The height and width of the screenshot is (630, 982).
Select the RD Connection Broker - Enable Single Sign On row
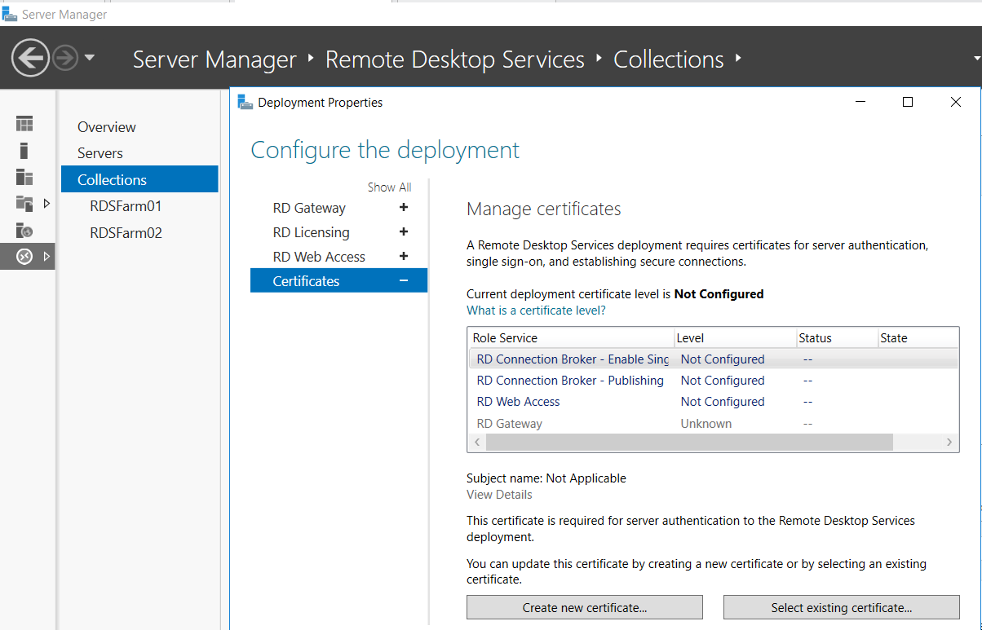click(x=713, y=359)
